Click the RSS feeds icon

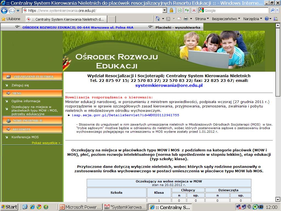168,19
